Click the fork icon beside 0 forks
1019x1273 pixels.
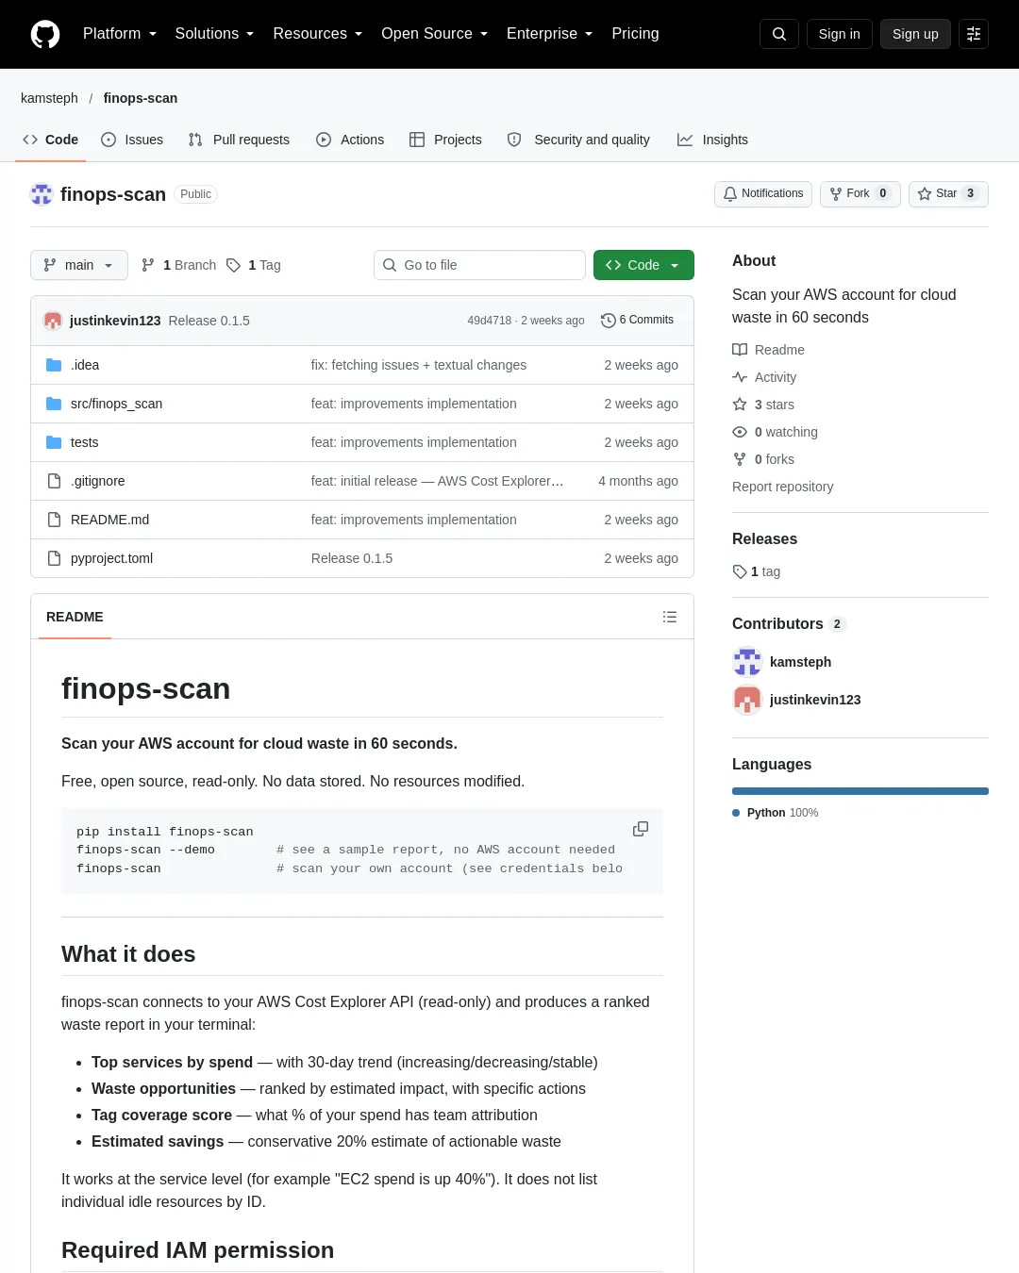(x=740, y=459)
